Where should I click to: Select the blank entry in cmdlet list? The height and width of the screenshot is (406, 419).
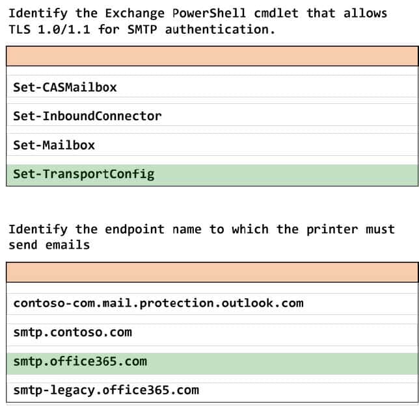[212, 70]
